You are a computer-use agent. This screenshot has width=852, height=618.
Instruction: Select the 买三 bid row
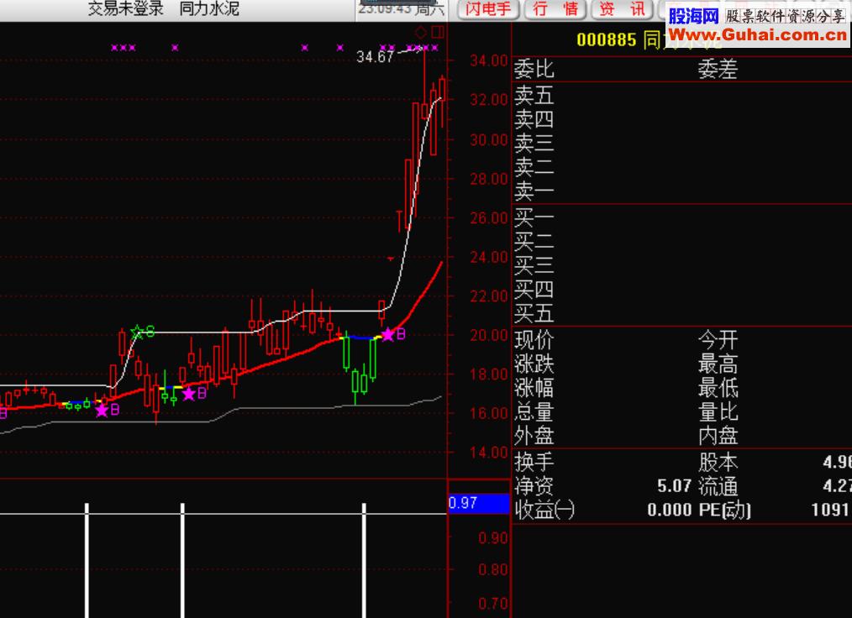coord(682,265)
